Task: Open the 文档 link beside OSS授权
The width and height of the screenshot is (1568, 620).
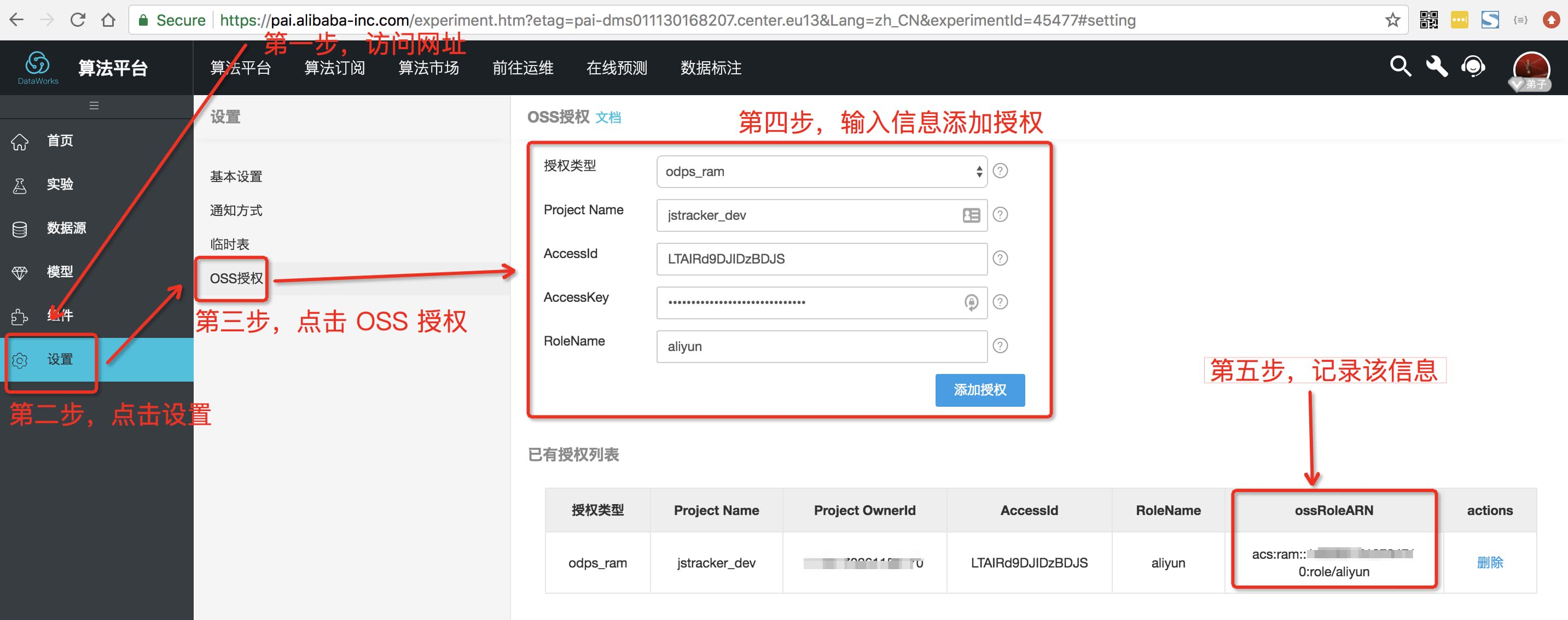Action: click(608, 118)
